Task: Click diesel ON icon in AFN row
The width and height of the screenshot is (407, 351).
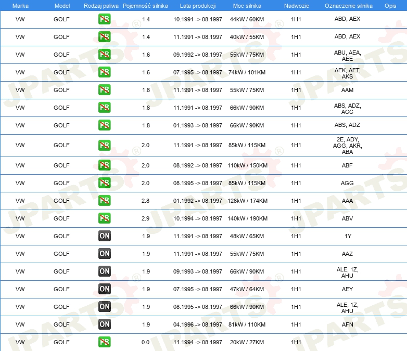Action: point(104,324)
